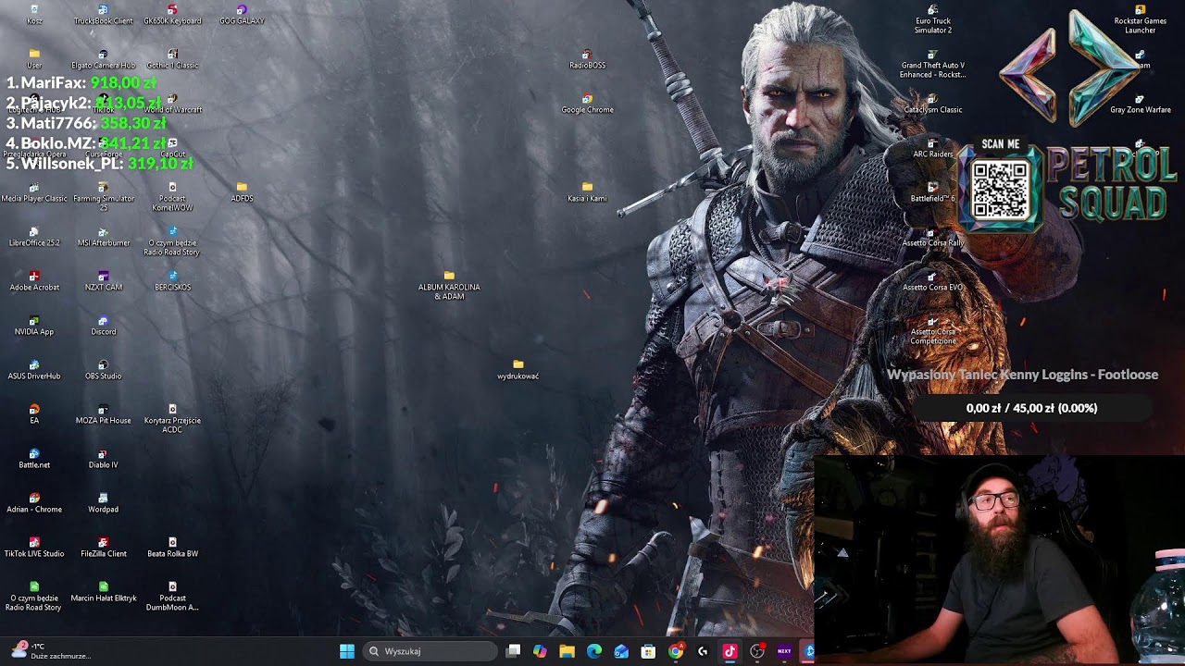Image resolution: width=1185 pixels, height=666 pixels.
Task: Launch TrucksBook Client from desktop
Action: [x=103, y=14]
